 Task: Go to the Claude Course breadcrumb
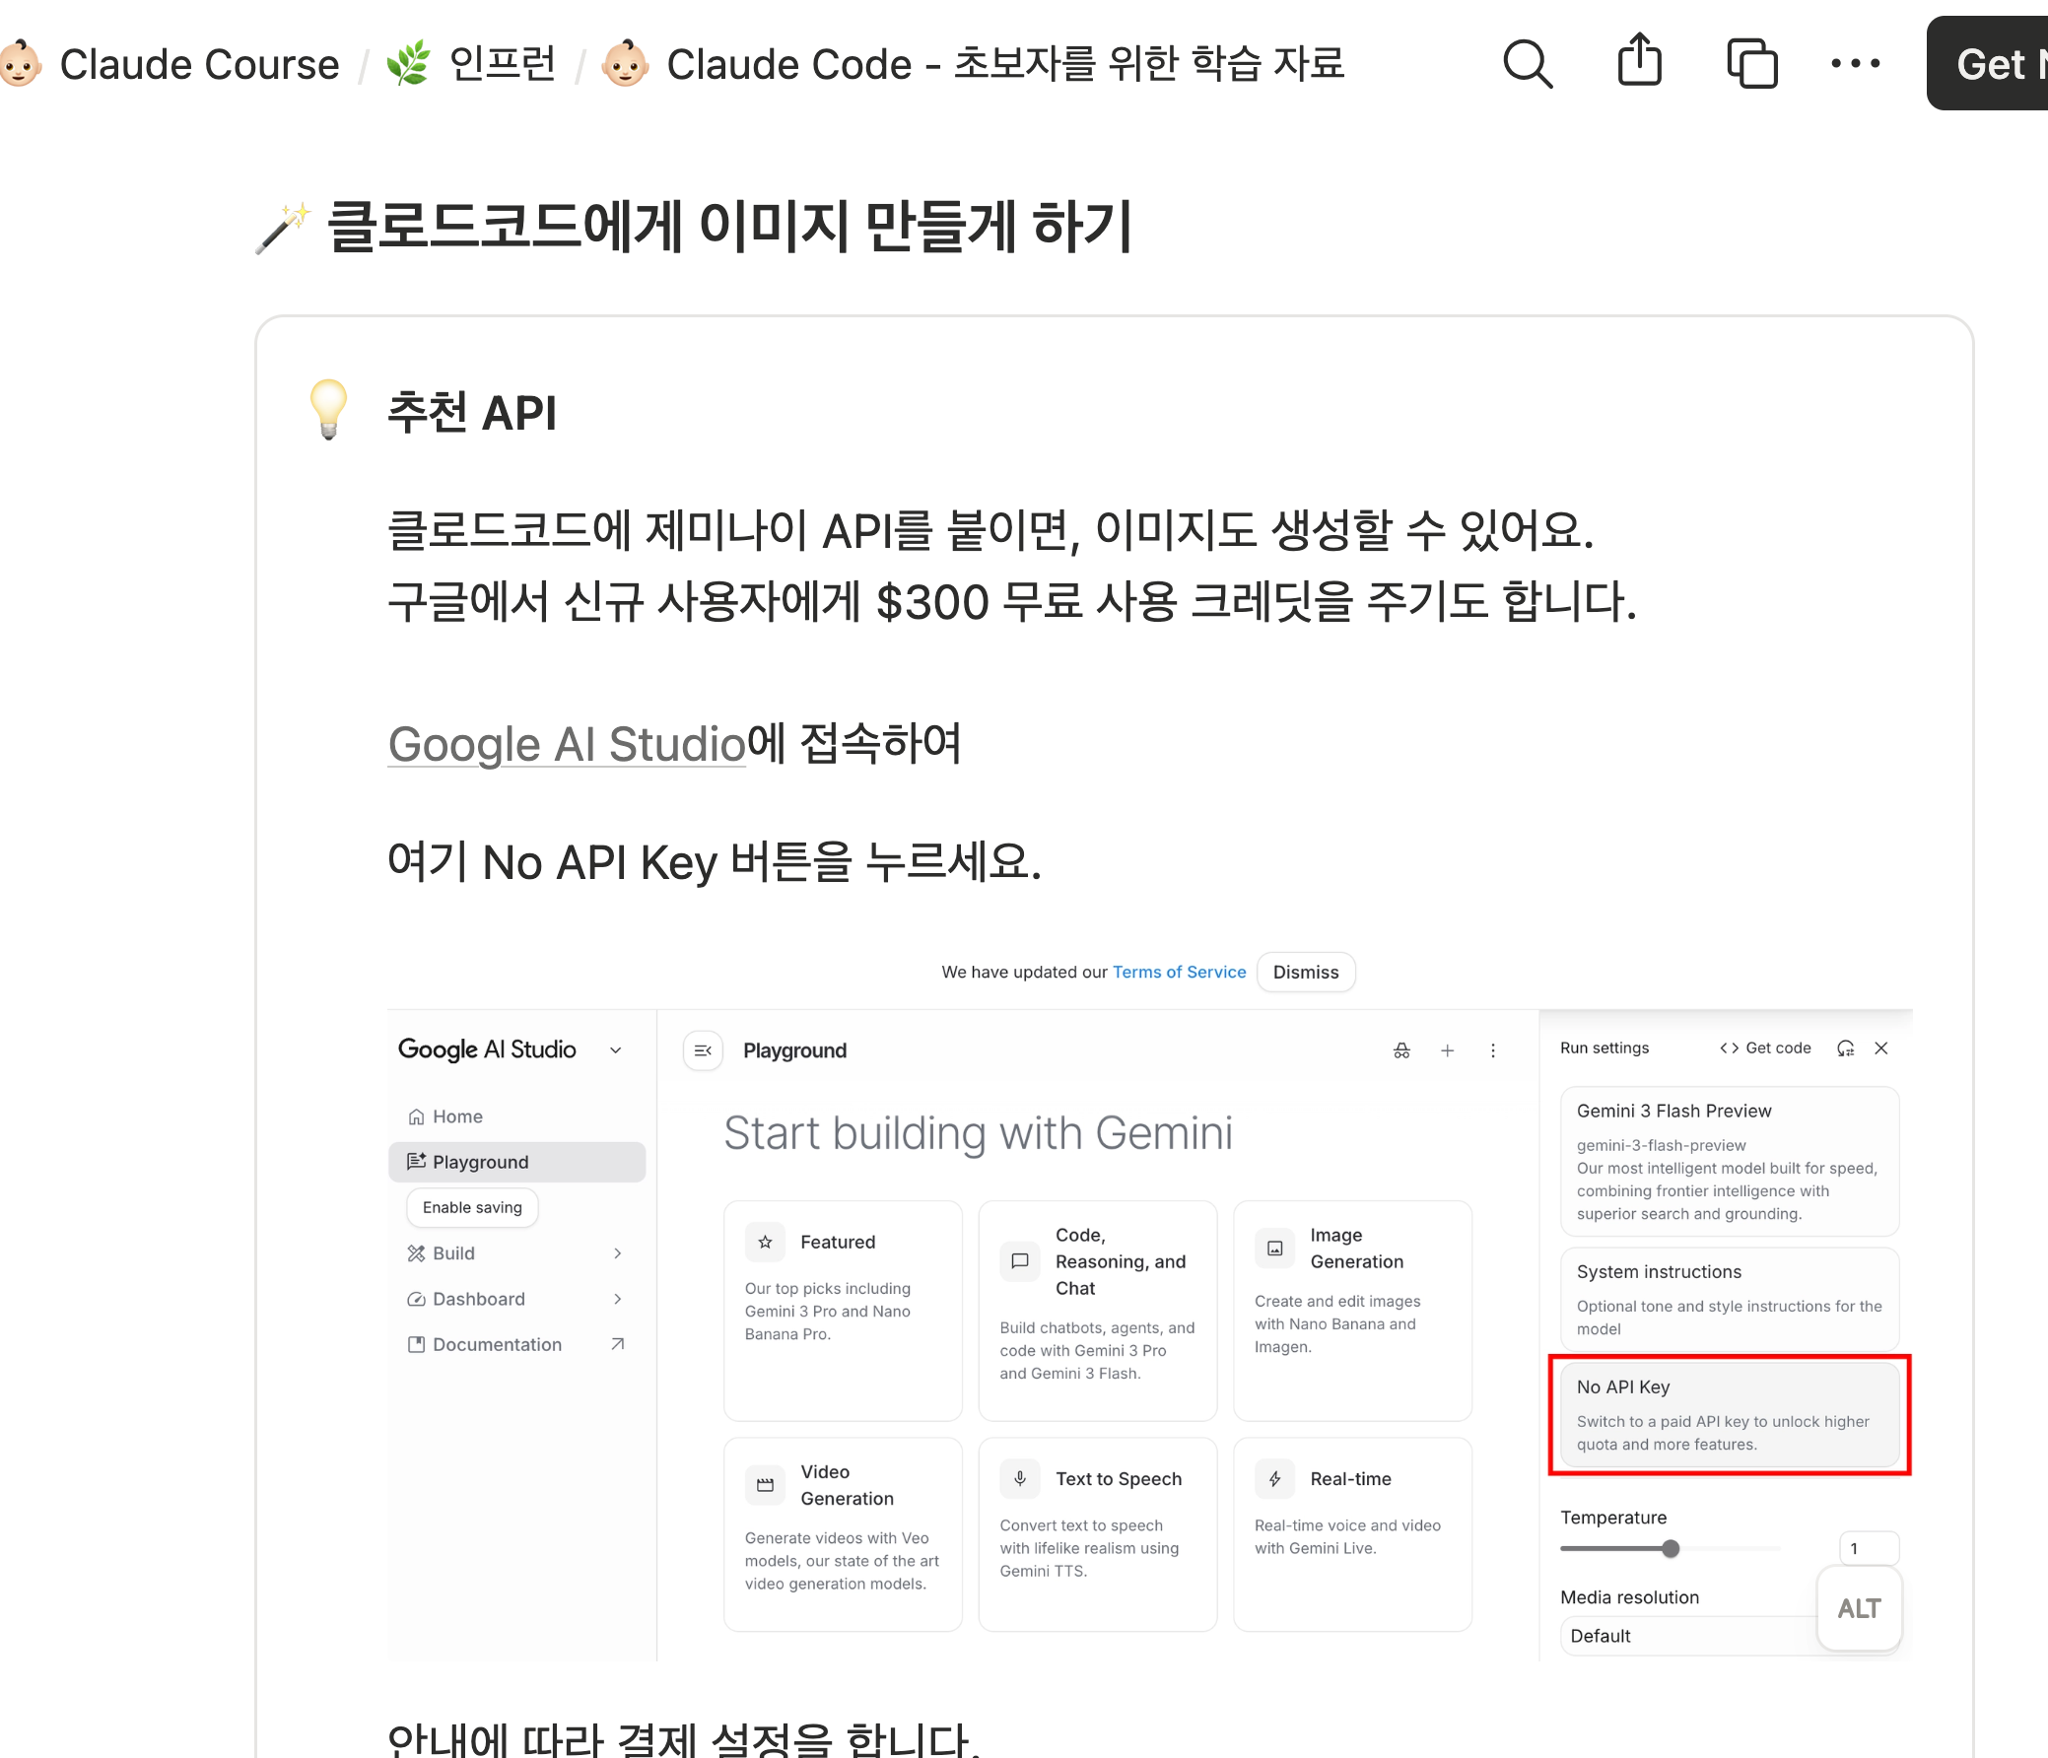pos(199,64)
